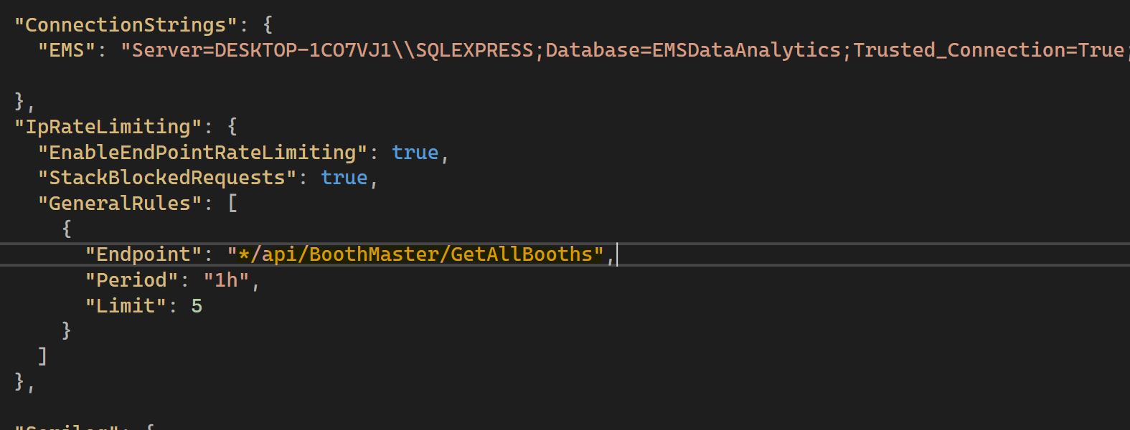Click the "EnableEndPointRateLimiting" key
The width and height of the screenshot is (1130, 430).
point(202,153)
